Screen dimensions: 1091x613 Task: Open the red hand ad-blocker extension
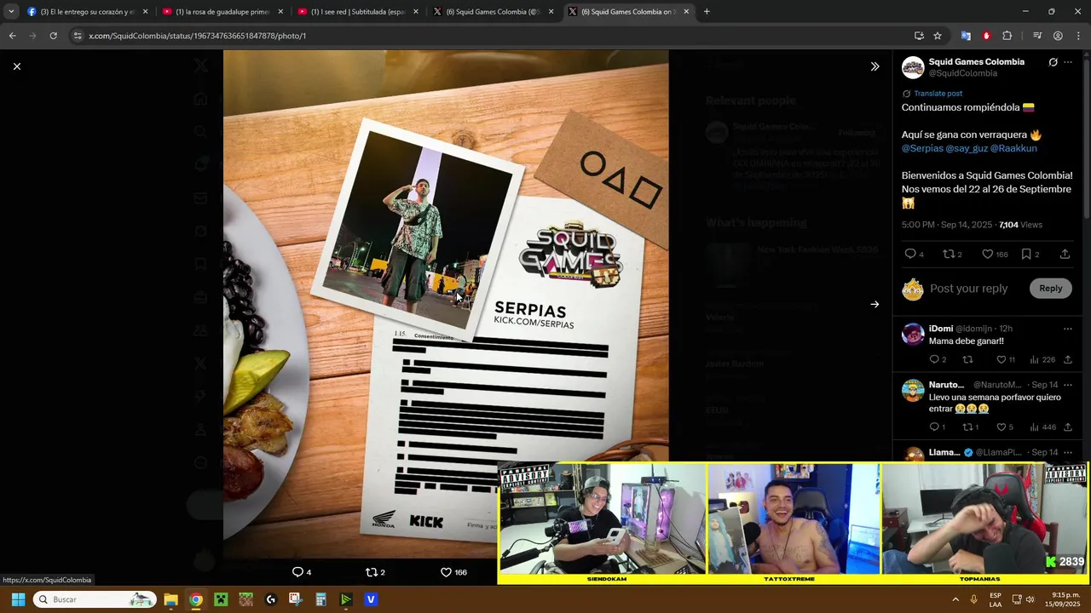tap(986, 36)
